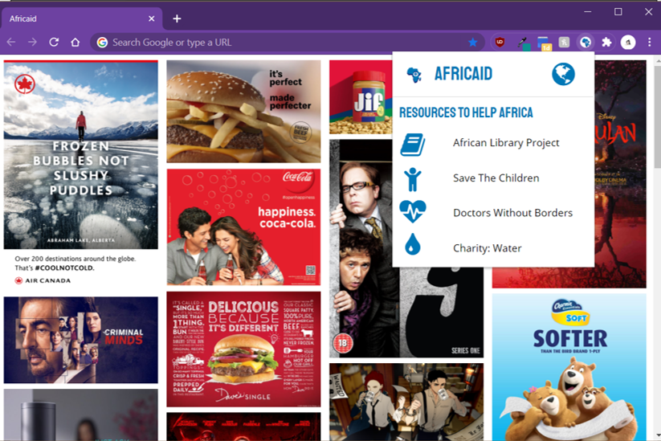The image size is (661, 441).
Task: Click the water drop icon for Charity: Water
Action: click(412, 244)
